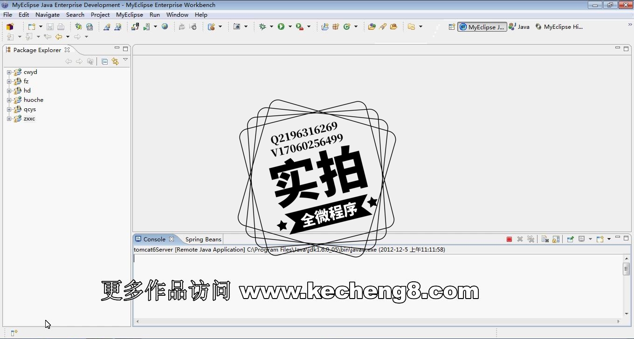634x339 pixels.
Task: Click the New toolbar icon
Action: pyautogui.click(x=31, y=27)
